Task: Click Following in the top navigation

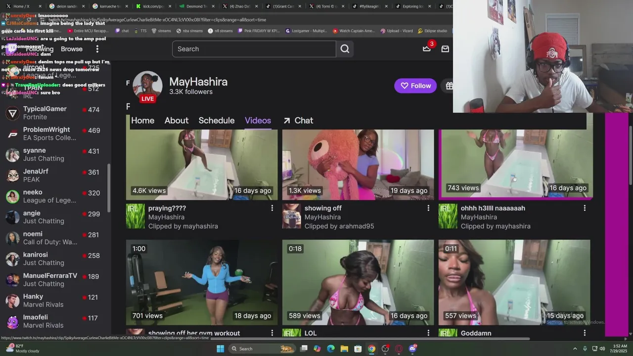Action: 39,49
